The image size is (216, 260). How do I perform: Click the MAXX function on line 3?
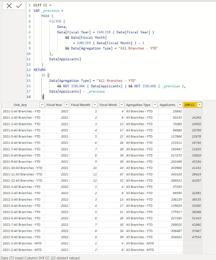[x=45, y=16]
